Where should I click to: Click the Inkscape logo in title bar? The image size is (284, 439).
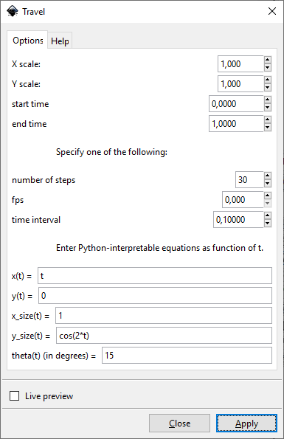(x=13, y=12)
